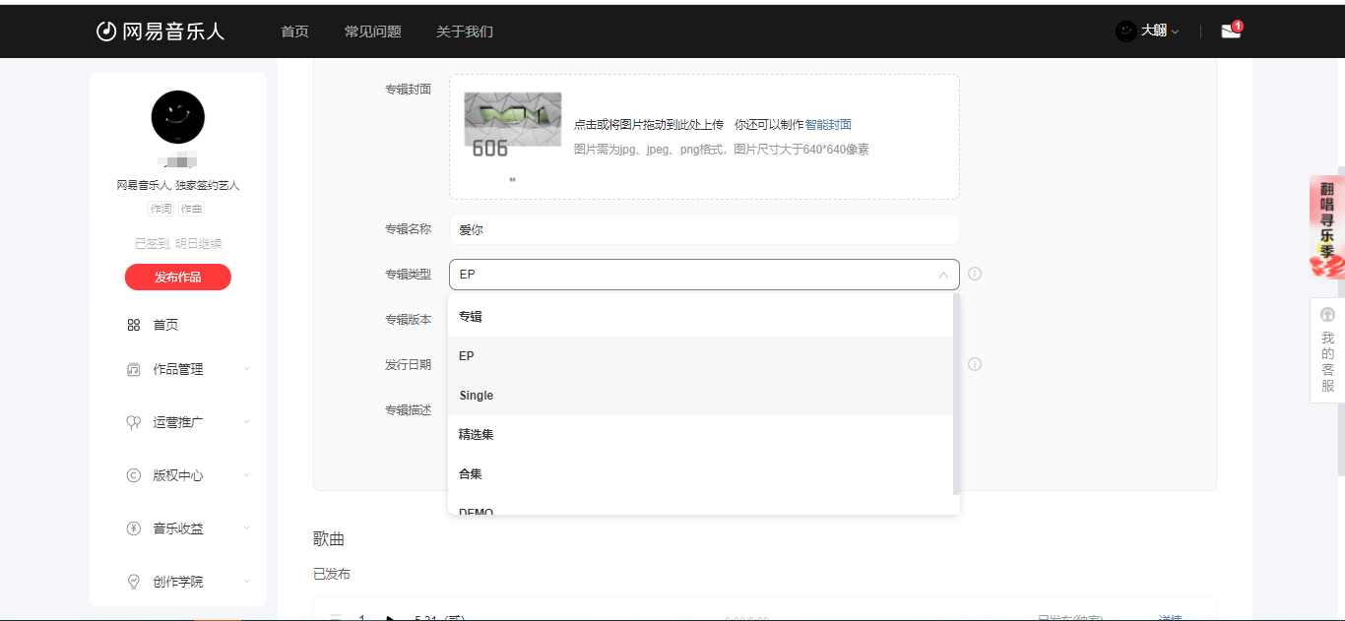Expand the 运营推广 sidebar section
Image resolution: width=1345 pixels, height=621 pixels.
(246, 421)
